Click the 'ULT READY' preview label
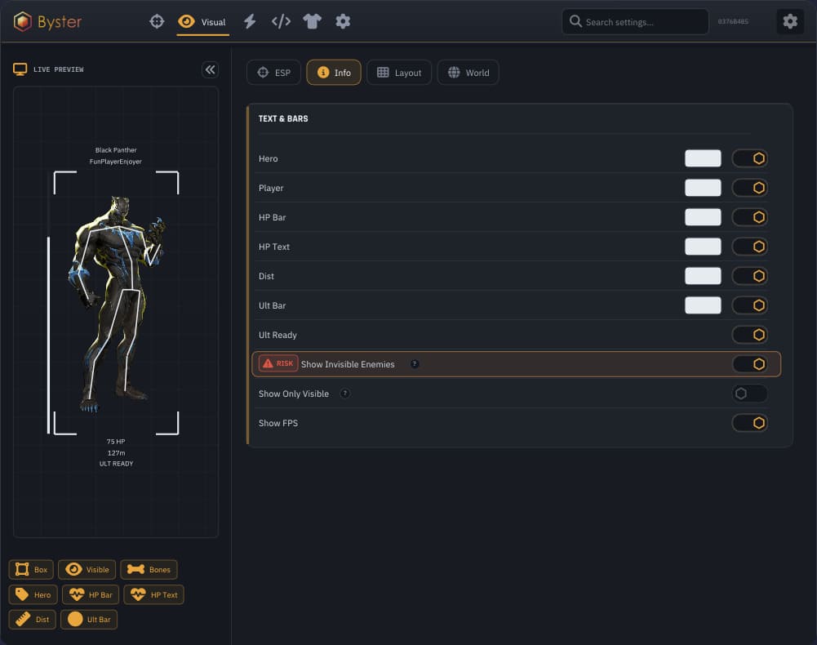 [116, 464]
